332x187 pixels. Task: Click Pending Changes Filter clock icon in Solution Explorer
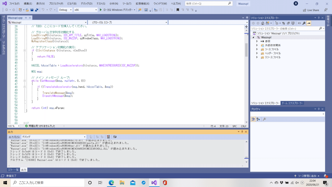(x=277, y=23)
